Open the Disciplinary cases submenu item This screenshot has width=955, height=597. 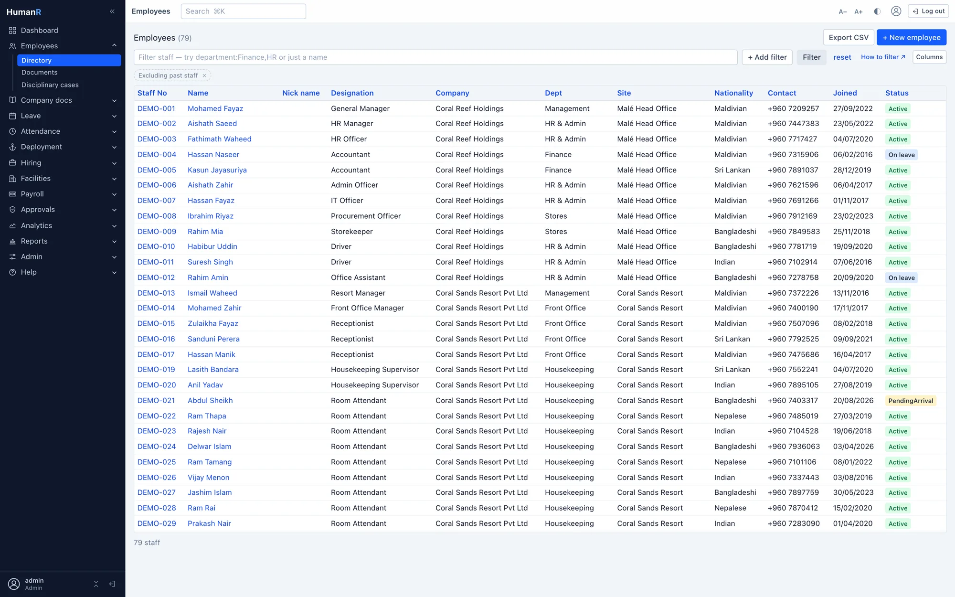click(x=69, y=85)
